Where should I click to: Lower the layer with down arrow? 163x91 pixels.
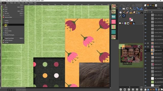(154, 89)
